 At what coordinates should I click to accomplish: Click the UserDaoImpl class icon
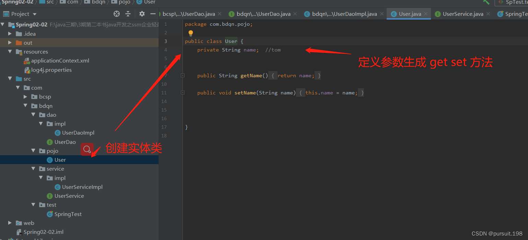58,133
